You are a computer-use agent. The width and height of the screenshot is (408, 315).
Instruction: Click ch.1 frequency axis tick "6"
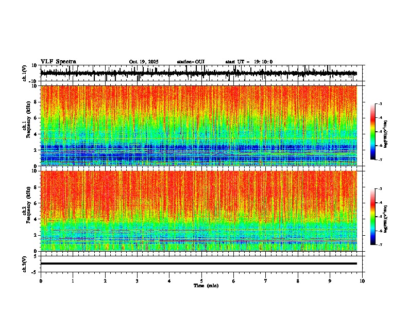tap(36, 118)
